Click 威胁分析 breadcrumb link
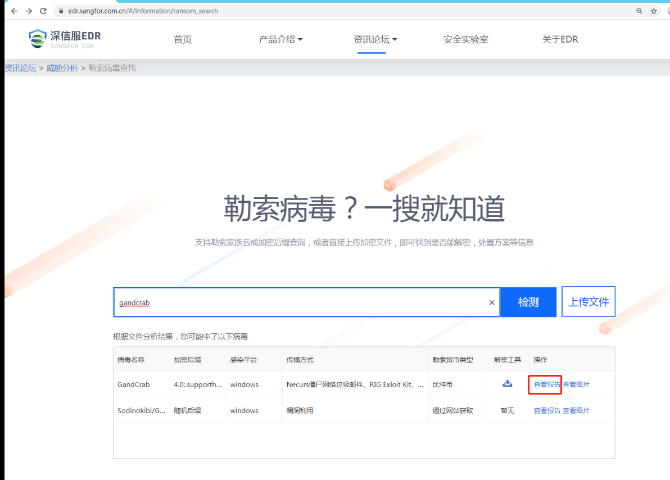The width and height of the screenshot is (670, 480). (x=62, y=68)
